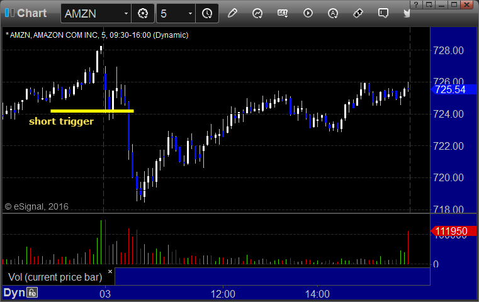This screenshot has width=479, height=302.
Task: Start bar replay with play icon
Action: point(308,13)
